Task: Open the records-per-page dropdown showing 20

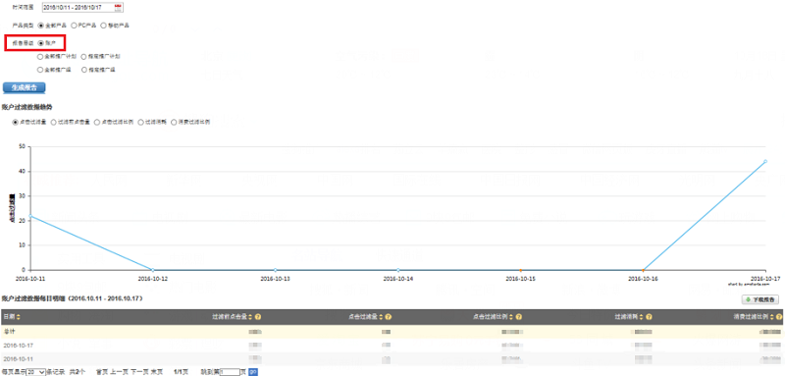Action: [x=36, y=372]
